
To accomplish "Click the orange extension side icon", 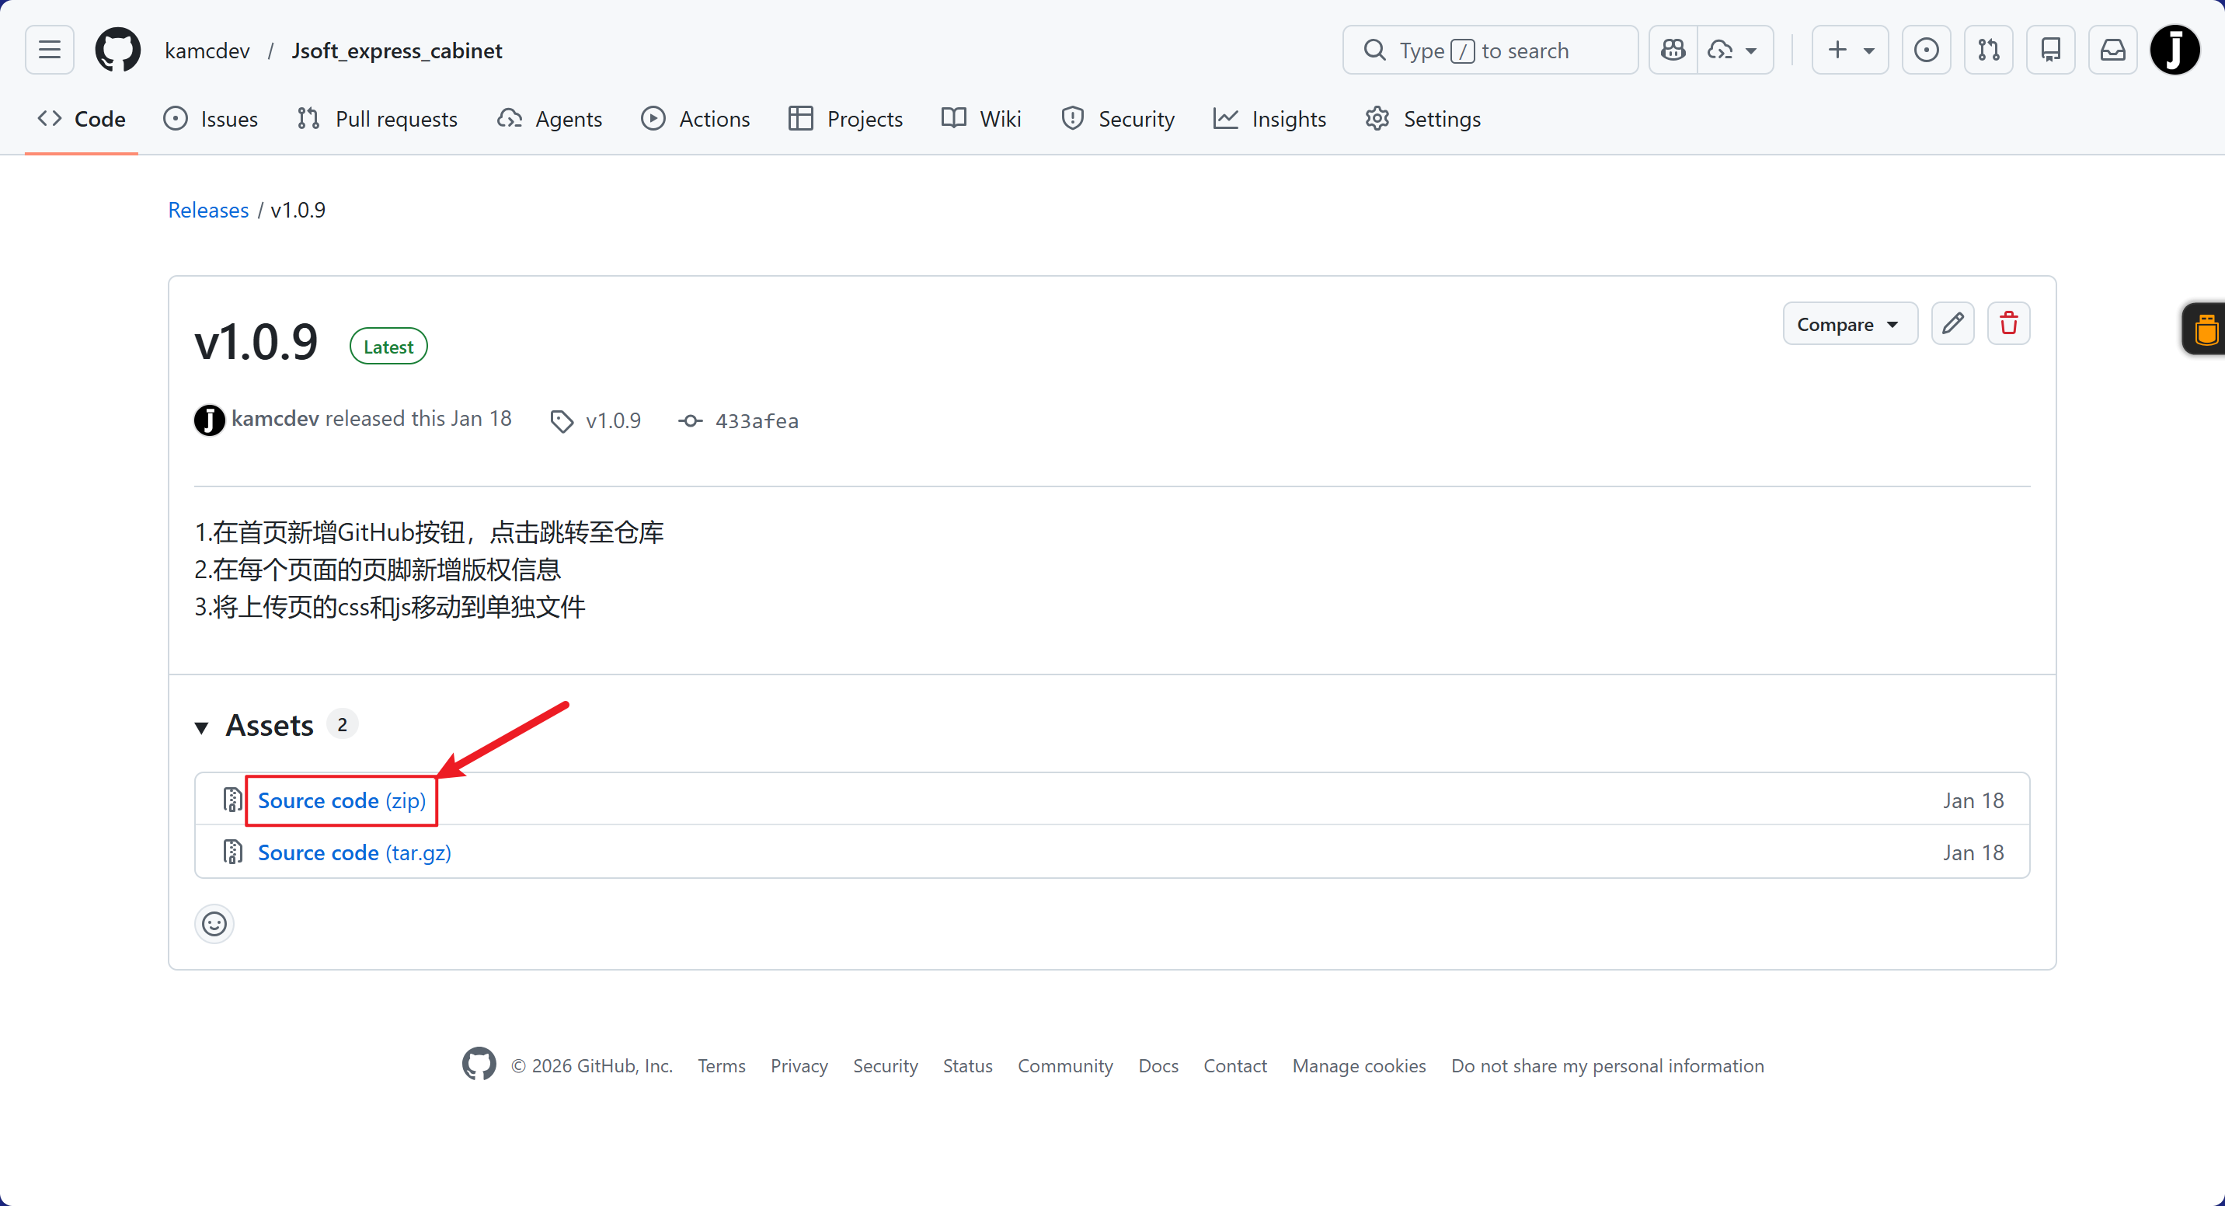I will 2205,329.
